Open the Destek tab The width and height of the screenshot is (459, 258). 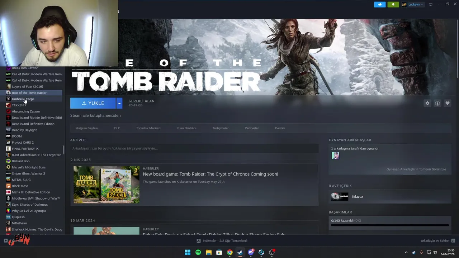tap(280, 128)
